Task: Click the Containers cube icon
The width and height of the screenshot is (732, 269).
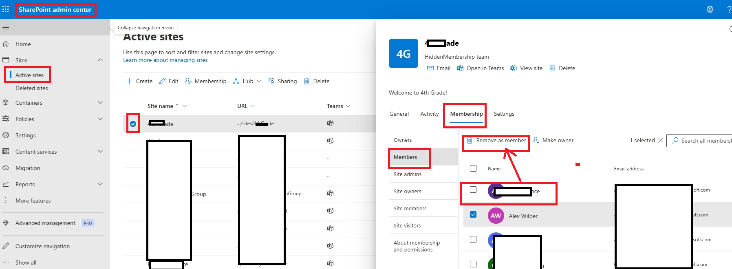Action: (6, 103)
